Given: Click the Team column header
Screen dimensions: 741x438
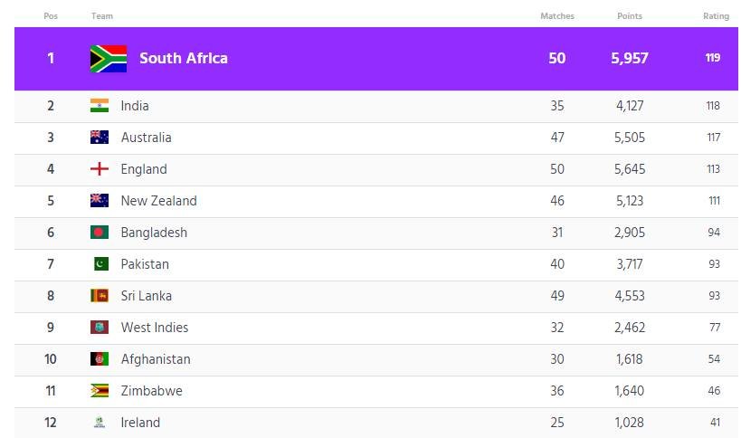Looking at the screenshot, I should coord(102,16).
